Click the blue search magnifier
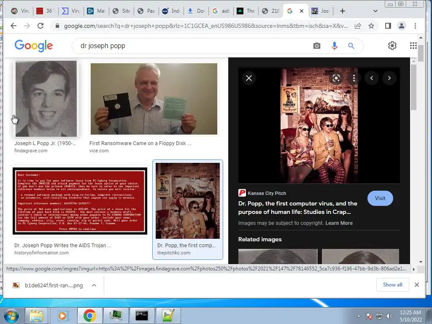Screen dimensions: 432x324 (x=351, y=46)
